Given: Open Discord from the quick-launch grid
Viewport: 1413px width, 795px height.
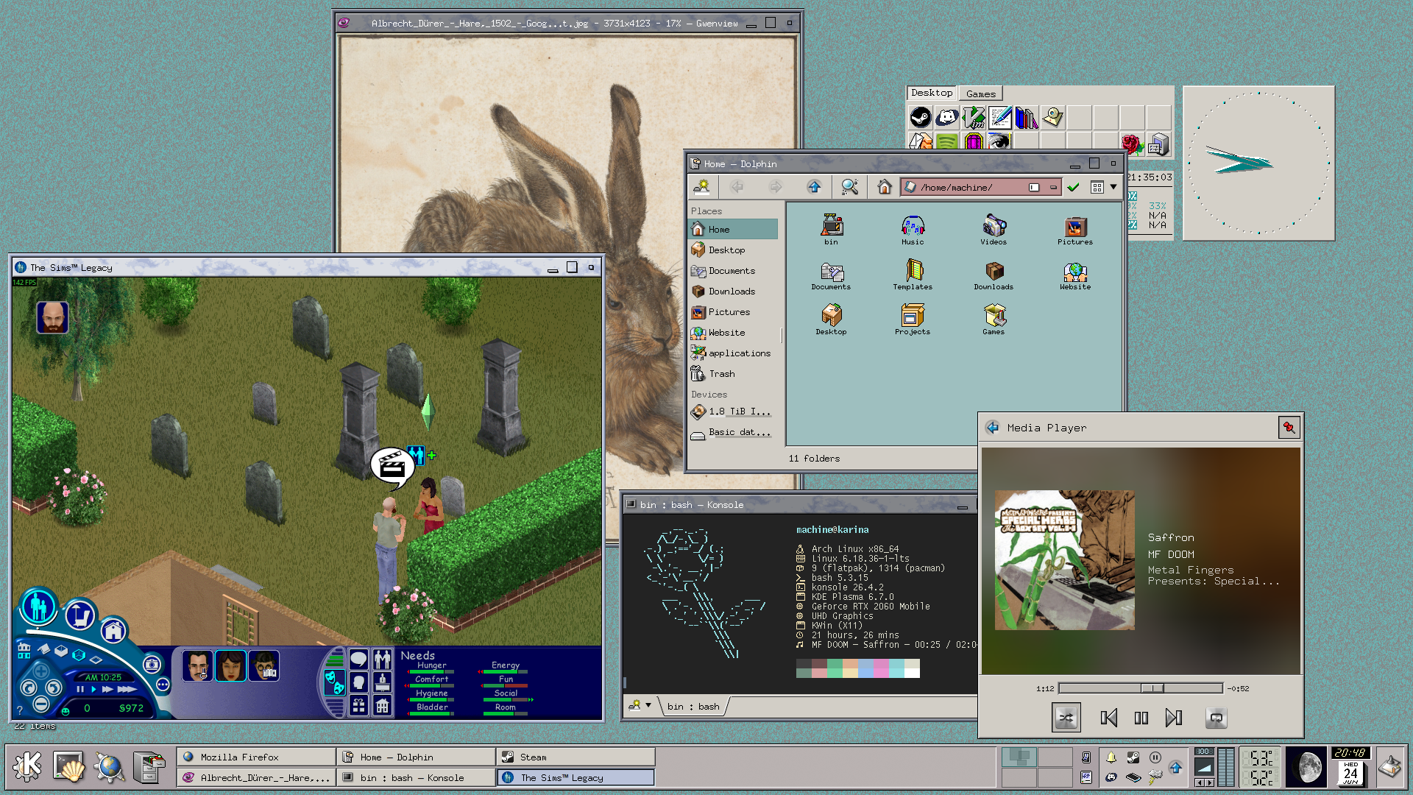Looking at the screenshot, I should [x=946, y=118].
